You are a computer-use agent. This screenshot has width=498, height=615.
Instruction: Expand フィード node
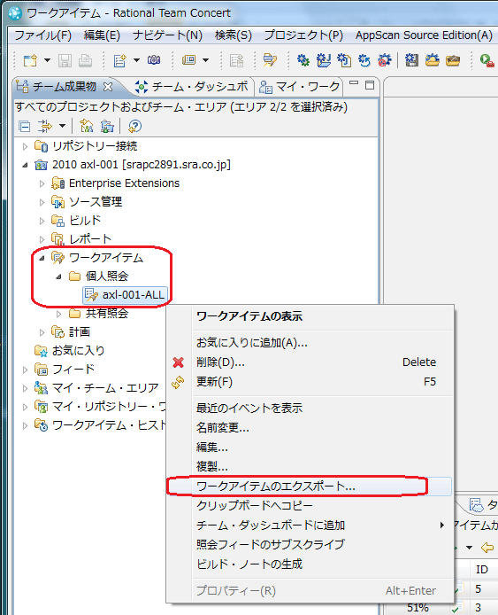25,370
